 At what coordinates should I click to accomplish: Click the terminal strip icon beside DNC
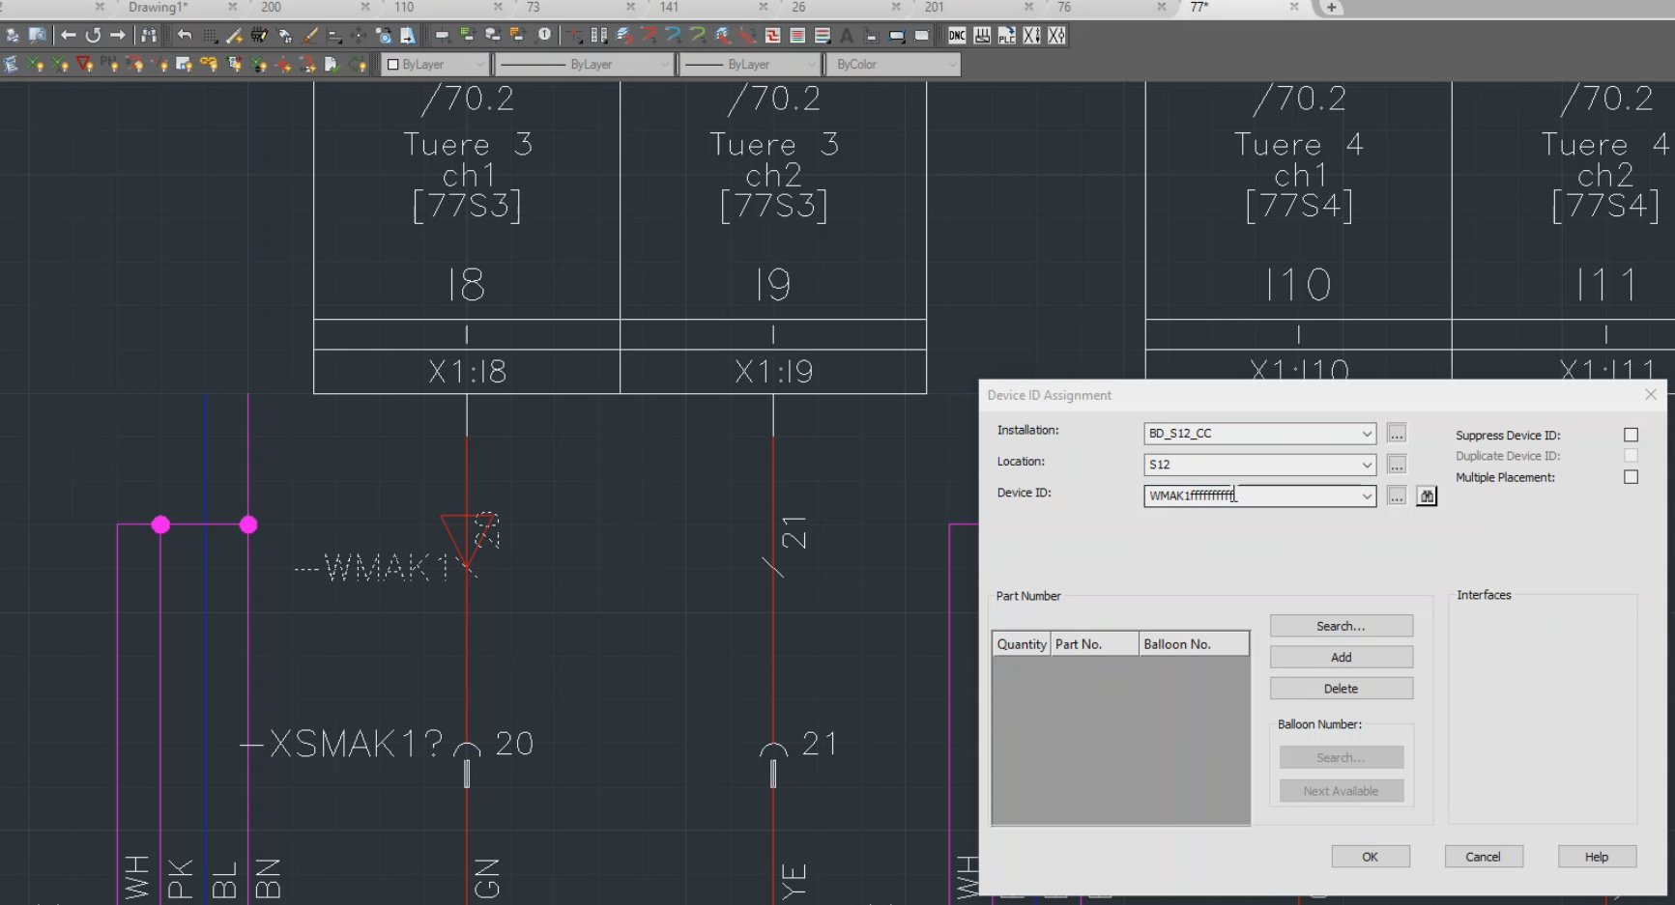point(982,36)
